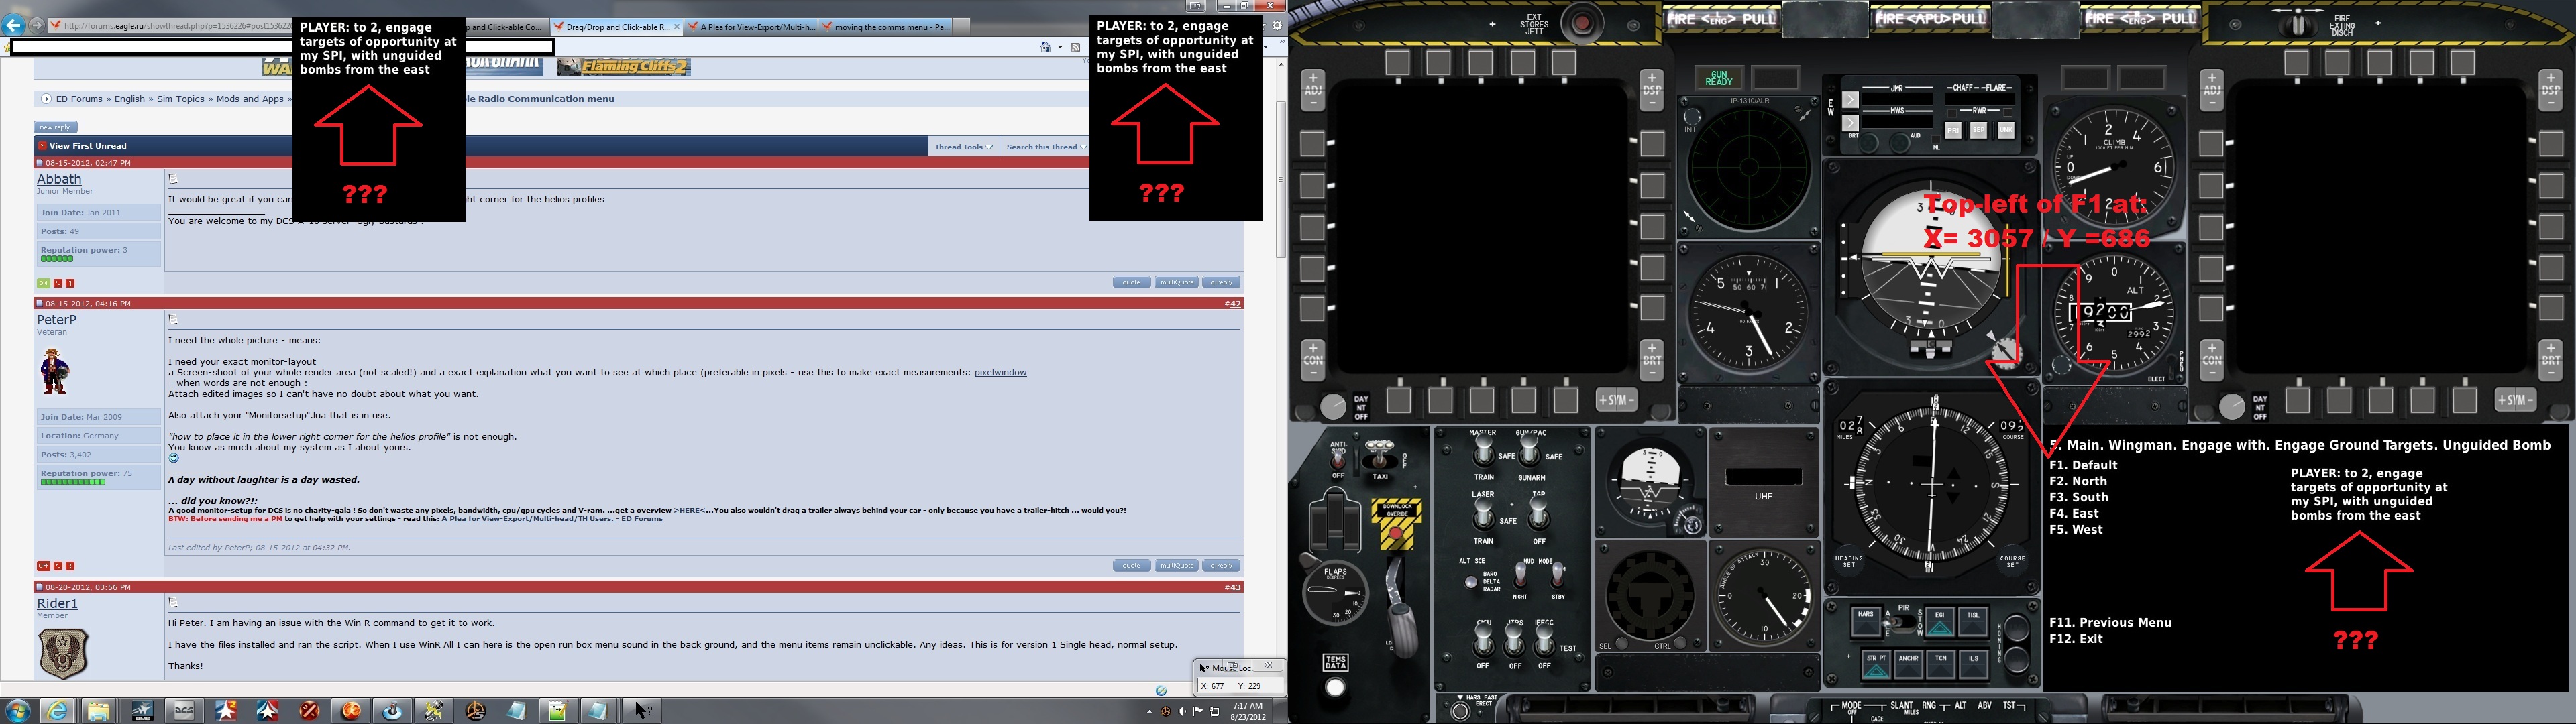Click the 'Mods and Apps' breadcrumb link

250,99
